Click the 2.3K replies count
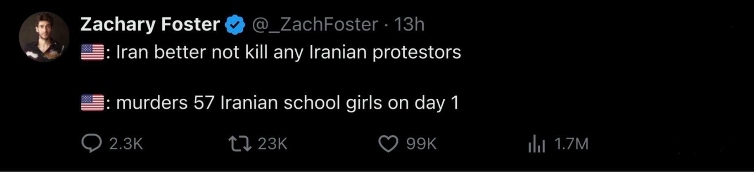This screenshot has width=754, height=172. (126, 144)
